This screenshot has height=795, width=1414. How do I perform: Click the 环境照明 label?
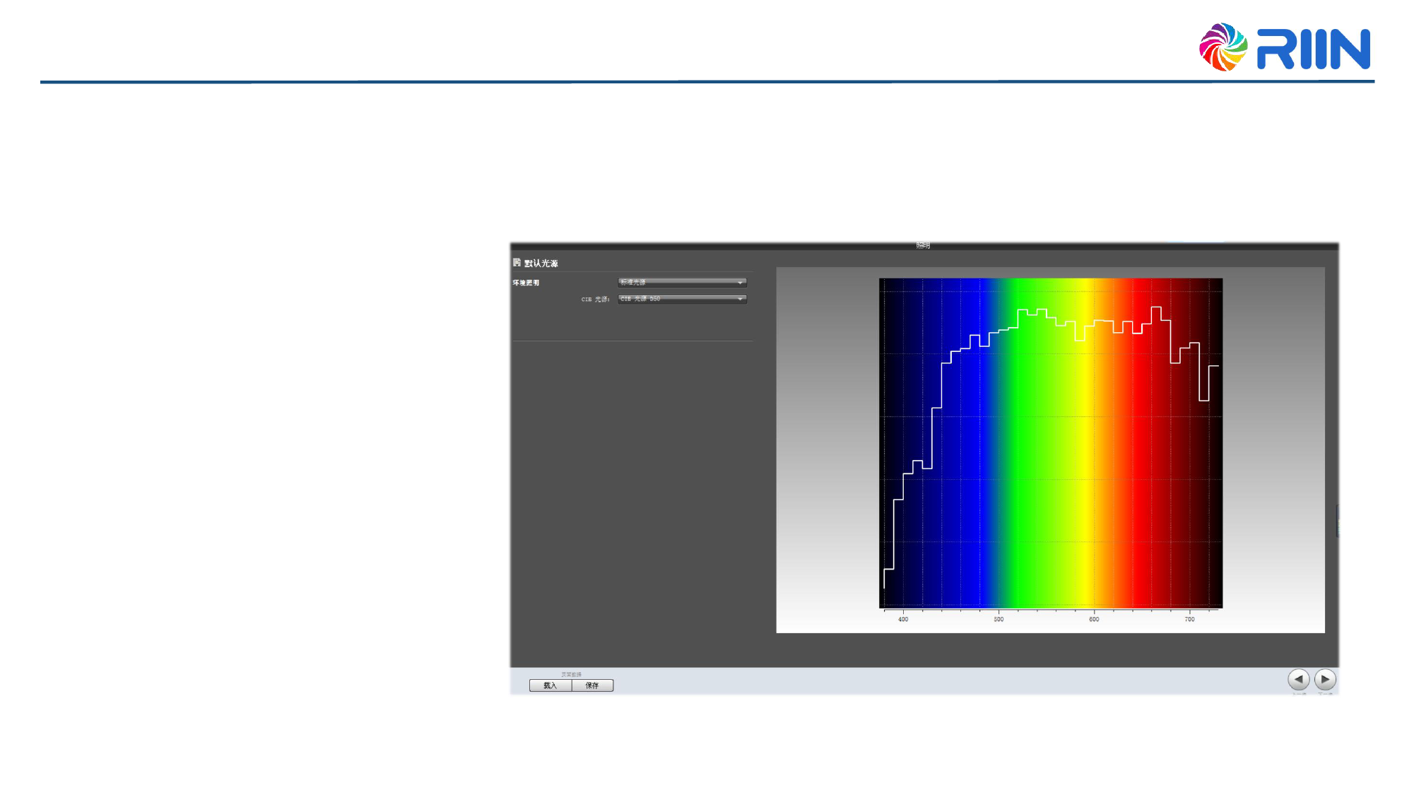(x=526, y=283)
